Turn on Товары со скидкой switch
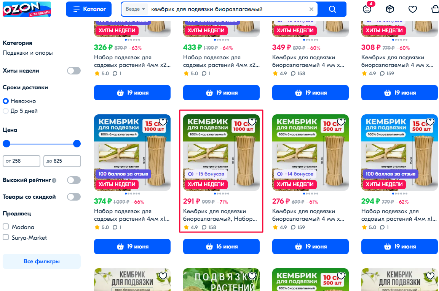This screenshot has width=439, height=291. tap(74, 197)
